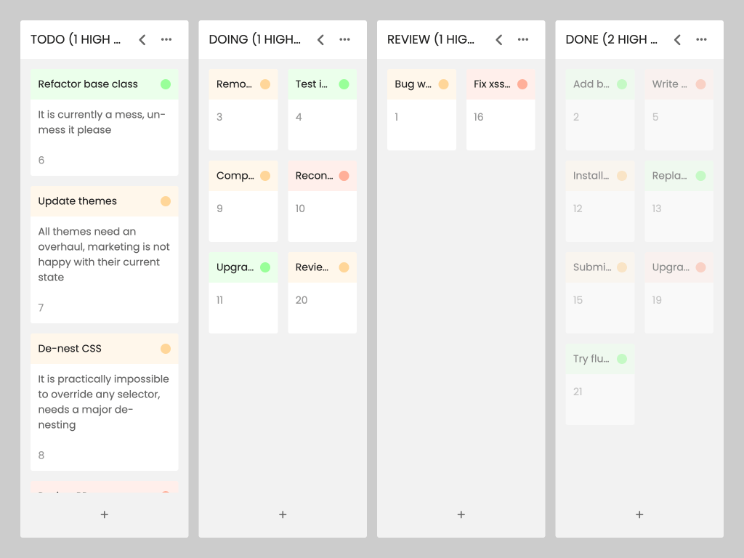Open the TODO column options menu
Viewport: 744px width, 558px height.
click(166, 39)
